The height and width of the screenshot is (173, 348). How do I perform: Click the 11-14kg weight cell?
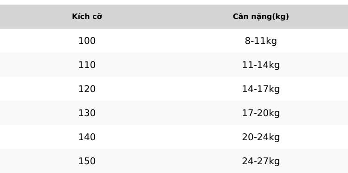(261, 65)
